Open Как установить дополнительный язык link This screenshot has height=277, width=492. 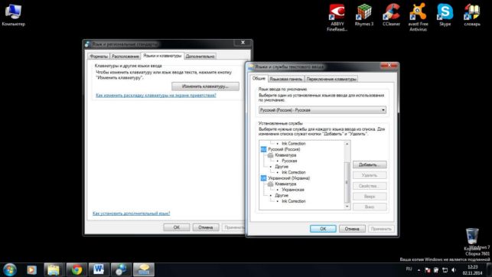[x=131, y=213]
